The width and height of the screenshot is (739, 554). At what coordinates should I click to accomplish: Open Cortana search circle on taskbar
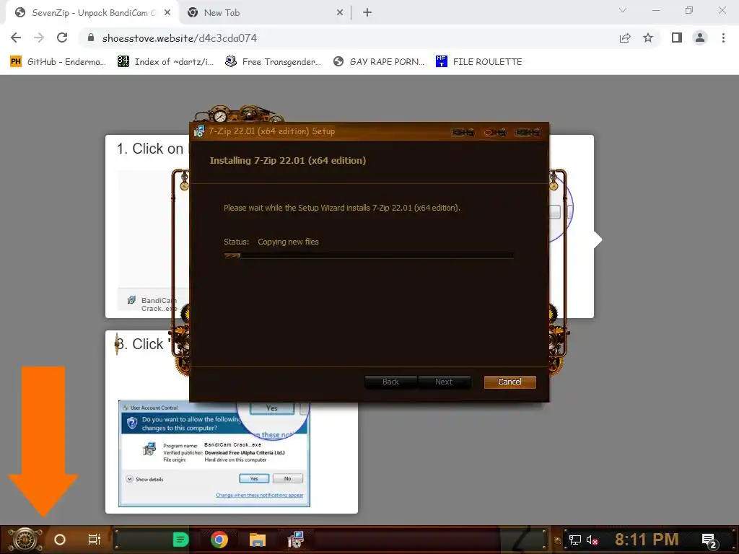60,540
